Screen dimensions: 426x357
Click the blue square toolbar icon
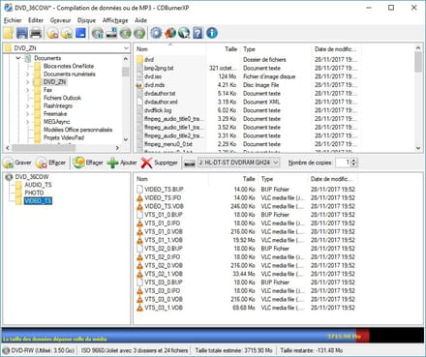click(x=80, y=33)
